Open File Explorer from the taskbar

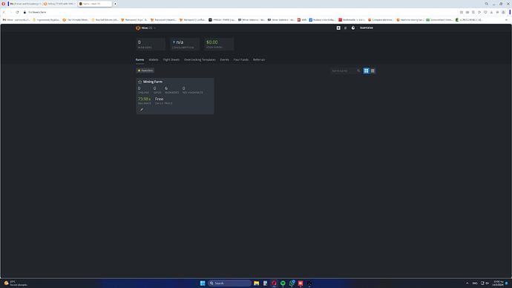tap(256, 283)
